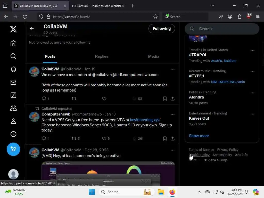The image size is (264, 198).
Task: View analytics showing 83 views
Action: pos(137,99)
